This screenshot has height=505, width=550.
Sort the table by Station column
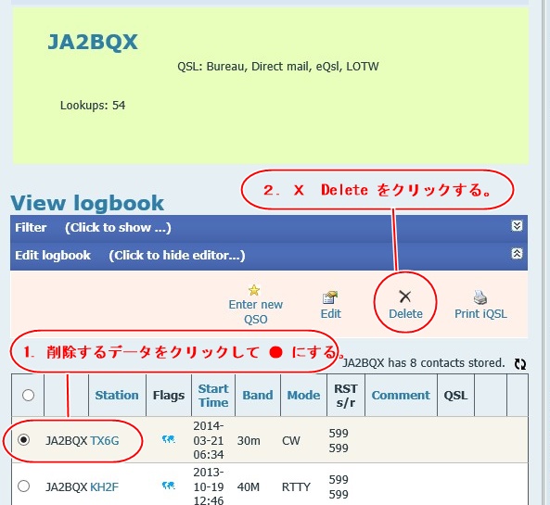tap(117, 396)
